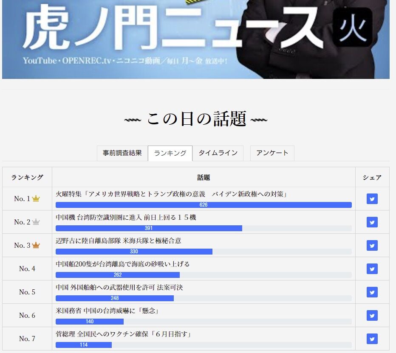The width and height of the screenshot is (396, 353).
Task: Switch to the タイムライン tab
Action: point(218,153)
